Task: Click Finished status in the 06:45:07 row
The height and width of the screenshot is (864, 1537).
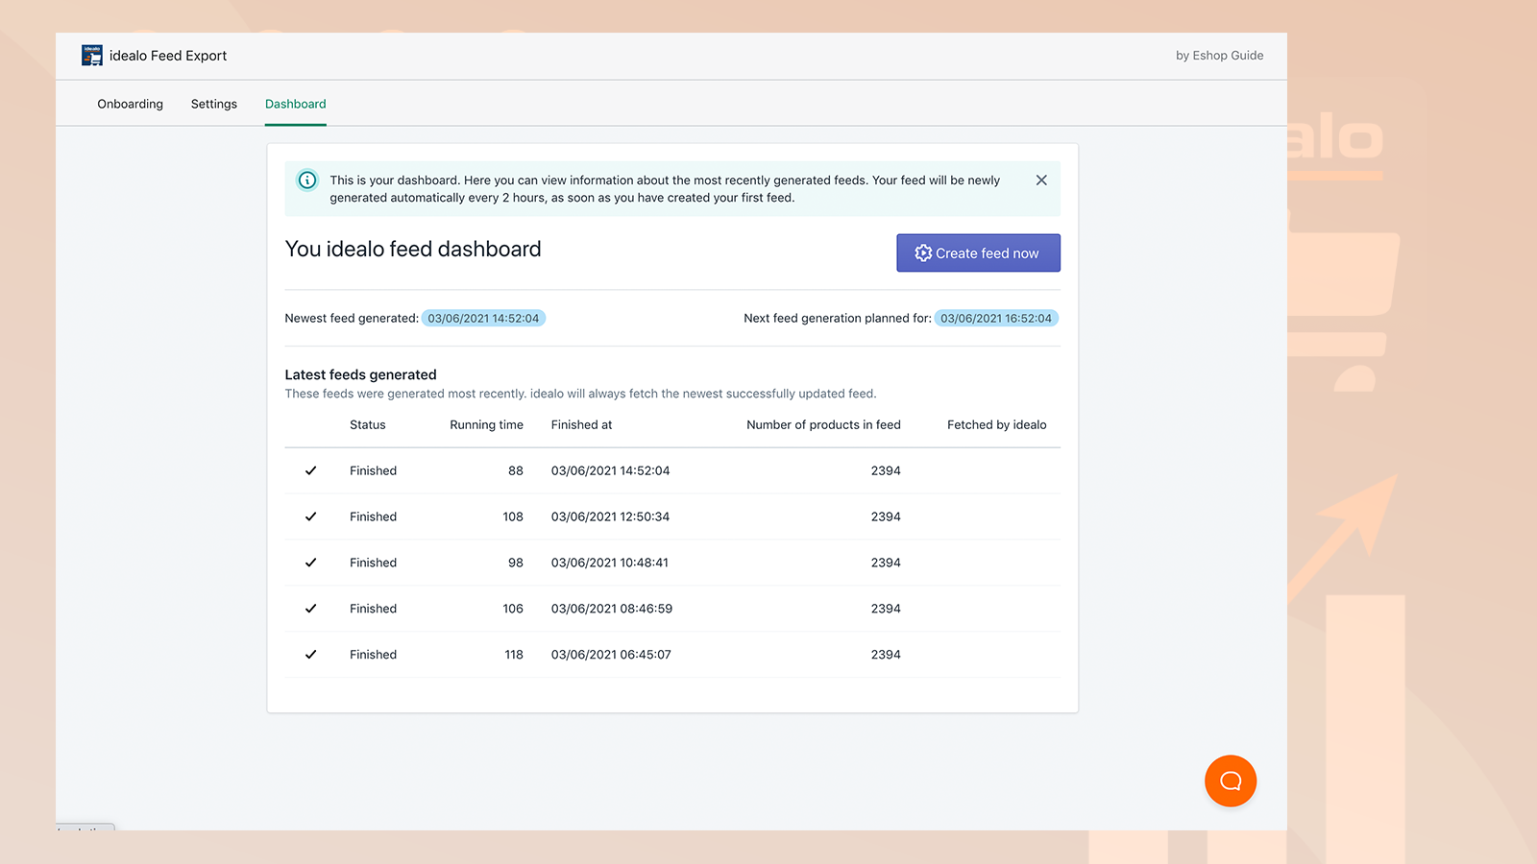Action: pyautogui.click(x=374, y=655)
